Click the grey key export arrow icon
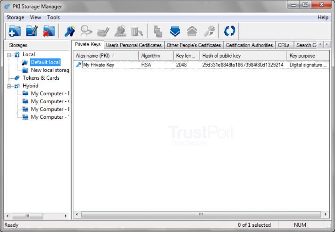The width and height of the screenshot is (335, 232). coord(209,32)
